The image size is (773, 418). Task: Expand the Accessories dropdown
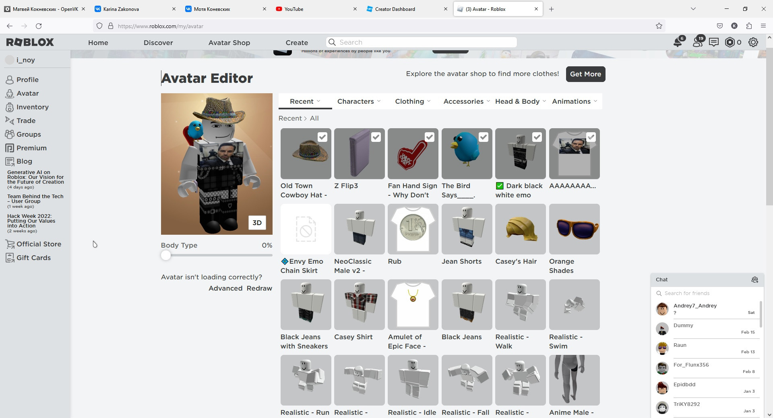click(467, 101)
